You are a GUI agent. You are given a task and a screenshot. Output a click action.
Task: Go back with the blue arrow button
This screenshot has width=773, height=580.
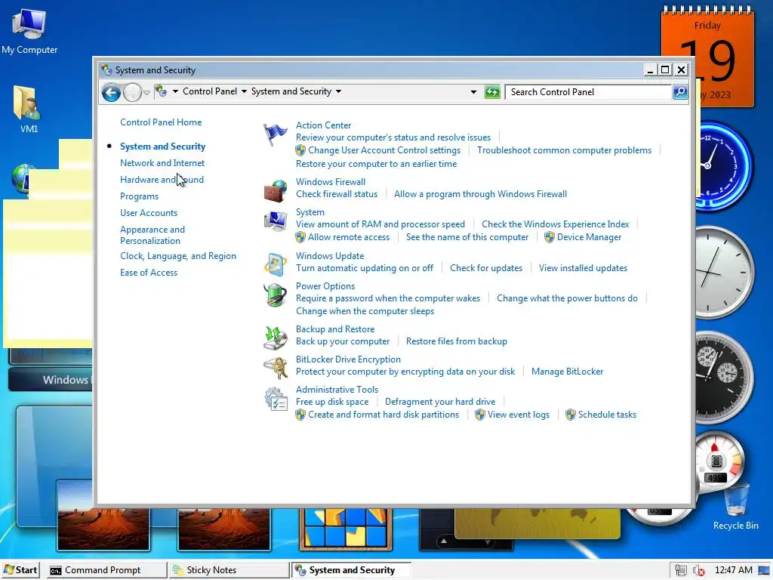tap(111, 92)
